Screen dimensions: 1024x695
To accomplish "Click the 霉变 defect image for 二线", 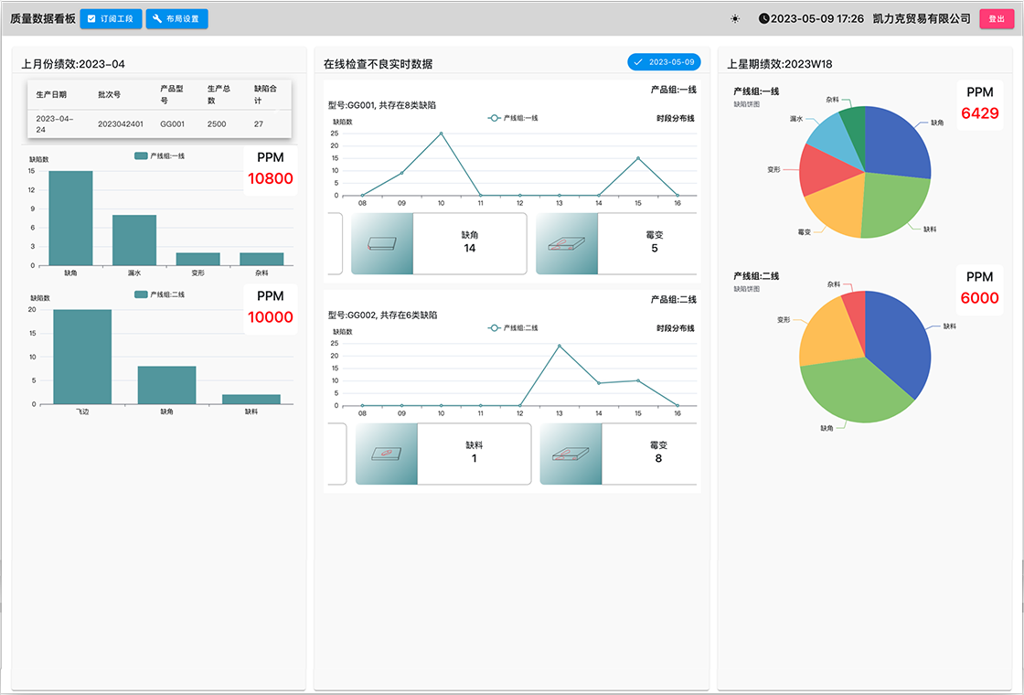I will (x=571, y=454).
